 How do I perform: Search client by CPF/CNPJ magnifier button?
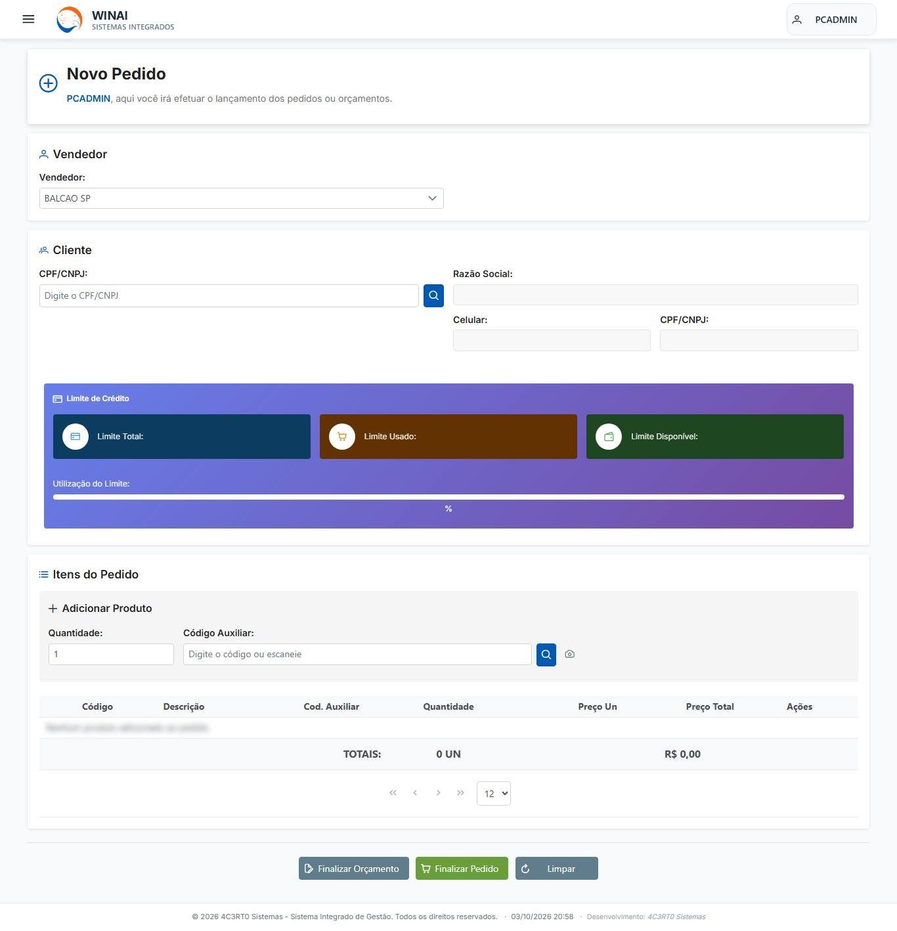point(433,295)
